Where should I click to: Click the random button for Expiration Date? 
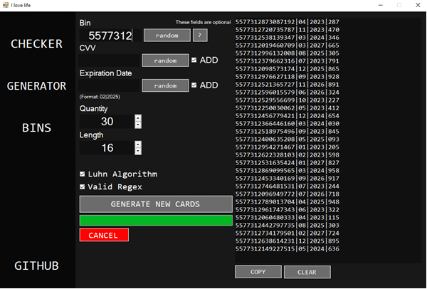pos(165,85)
